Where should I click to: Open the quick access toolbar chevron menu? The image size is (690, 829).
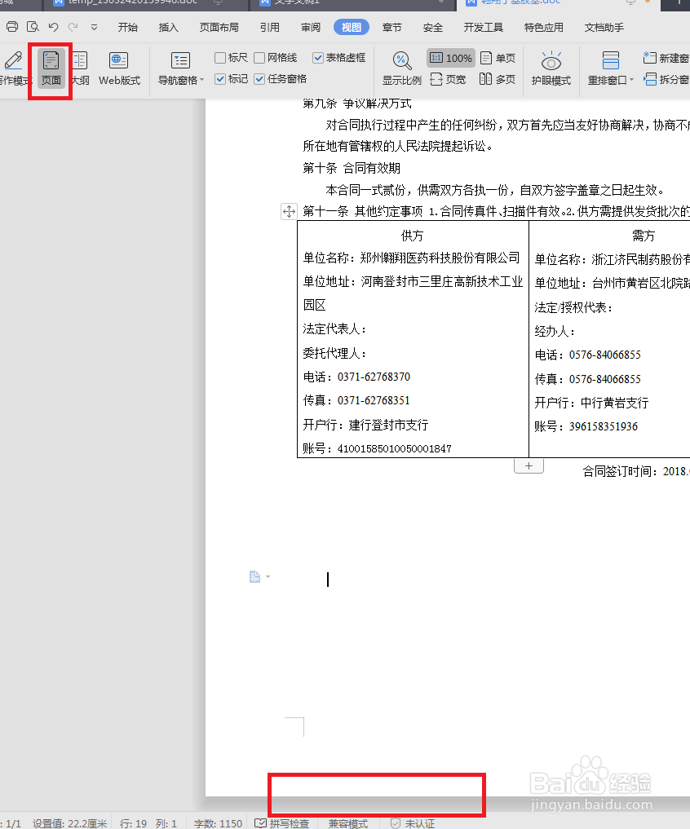(x=94, y=27)
